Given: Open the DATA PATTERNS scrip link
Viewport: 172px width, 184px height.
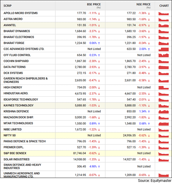Looking at the screenshot, I should (14, 67).
